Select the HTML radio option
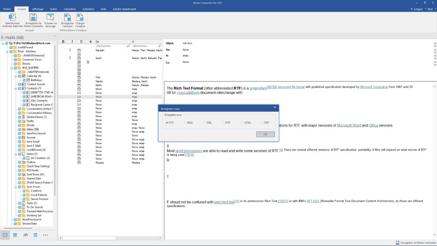Screen dimensions: 437x246 242,123
